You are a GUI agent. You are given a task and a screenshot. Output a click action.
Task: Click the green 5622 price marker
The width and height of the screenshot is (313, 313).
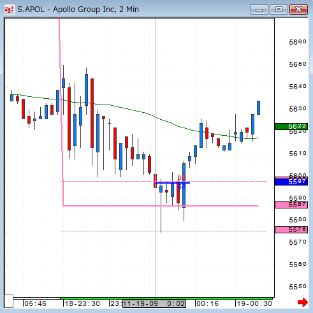(291, 126)
